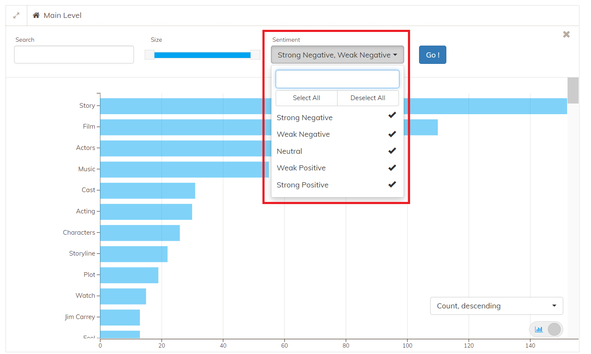Click the Select All button

point(306,98)
